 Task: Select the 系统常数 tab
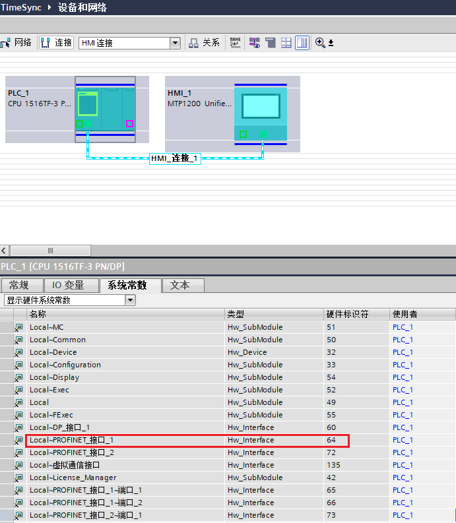pos(130,285)
